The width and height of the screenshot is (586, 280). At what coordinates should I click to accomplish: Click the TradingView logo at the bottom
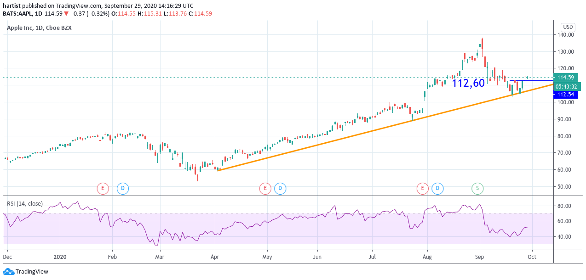[26, 271]
